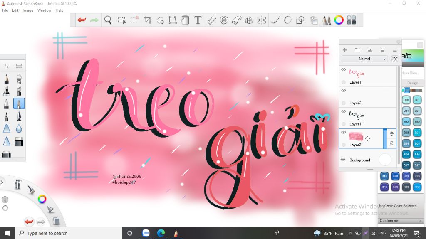Select the water-drop Blur brush

(x=19, y=128)
